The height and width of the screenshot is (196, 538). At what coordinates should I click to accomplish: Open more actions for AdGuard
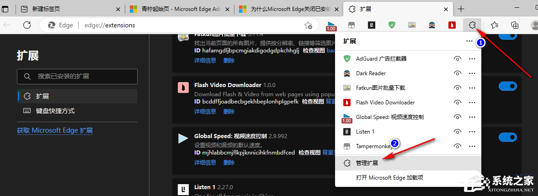tap(472, 59)
